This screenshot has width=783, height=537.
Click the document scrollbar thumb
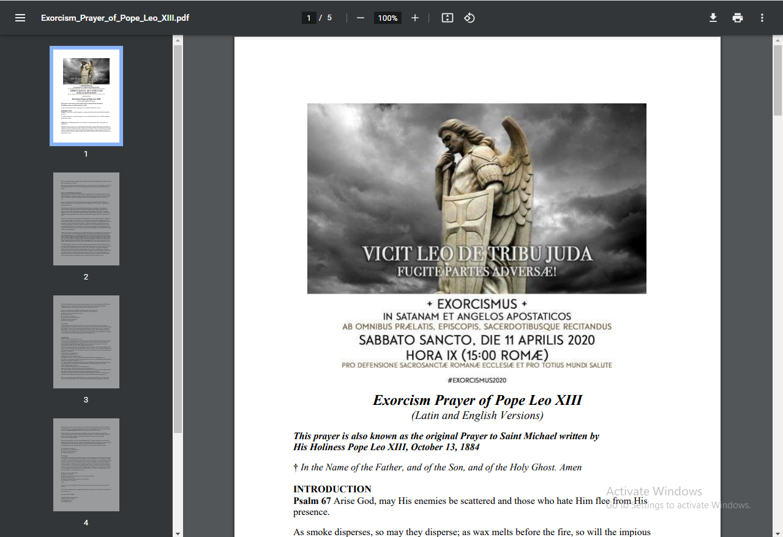coord(778,80)
